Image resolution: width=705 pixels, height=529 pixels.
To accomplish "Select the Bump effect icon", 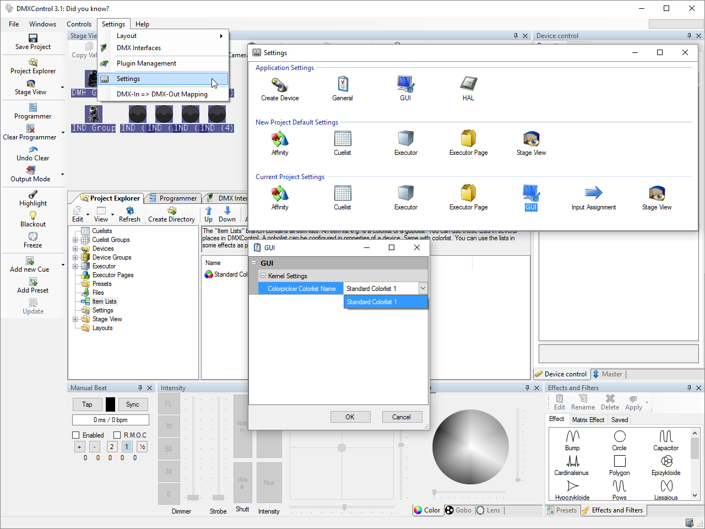I will (x=572, y=437).
